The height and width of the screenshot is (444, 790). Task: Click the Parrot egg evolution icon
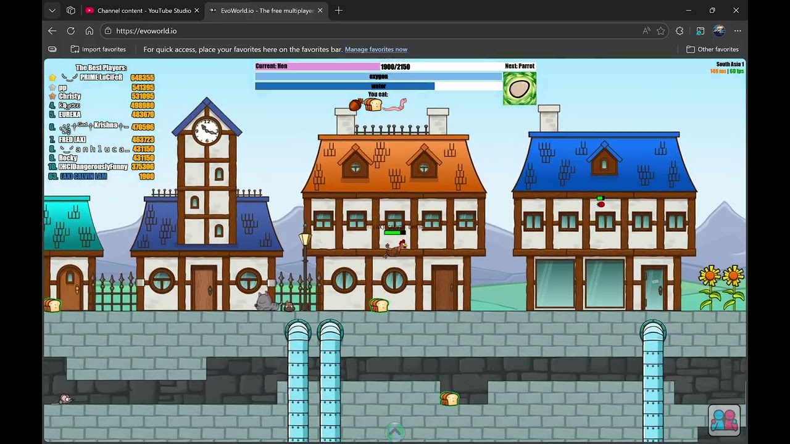click(520, 88)
